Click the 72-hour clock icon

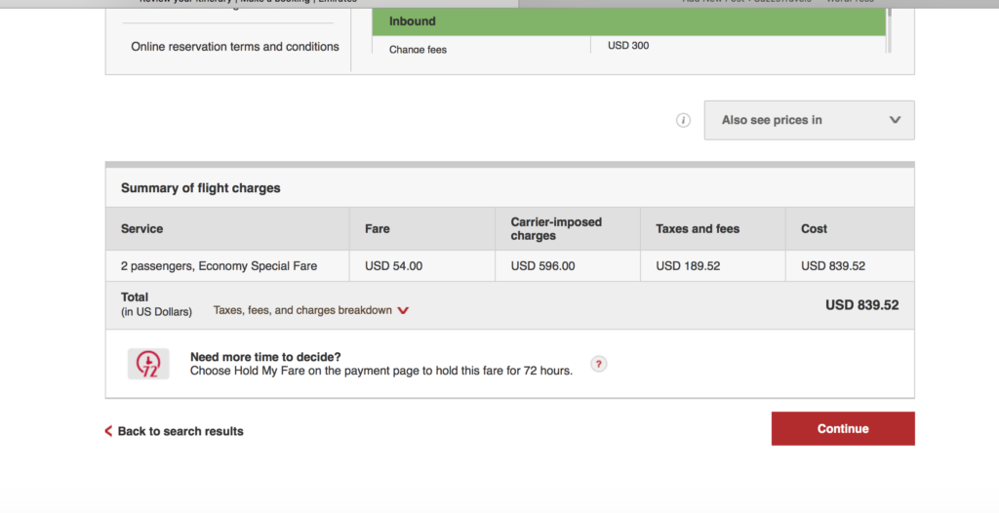[x=148, y=364]
